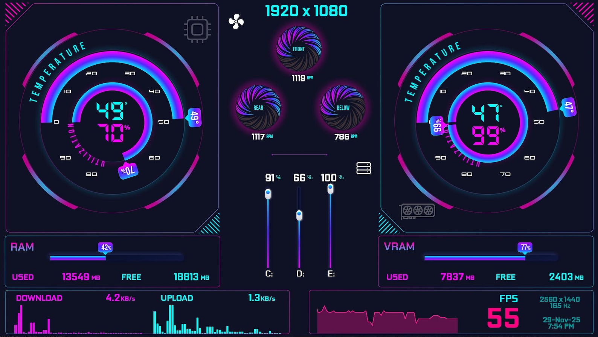
Task: Select the REAR fan swirl
Action: tap(258, 108)
